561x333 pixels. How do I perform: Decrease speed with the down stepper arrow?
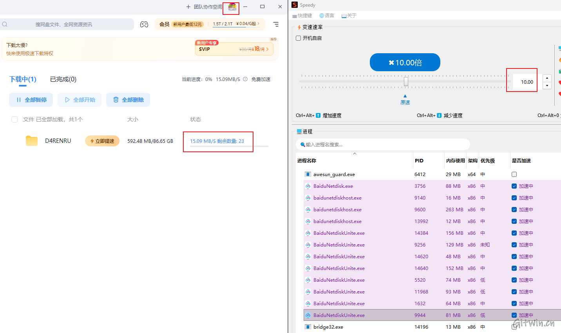(547, 86)
